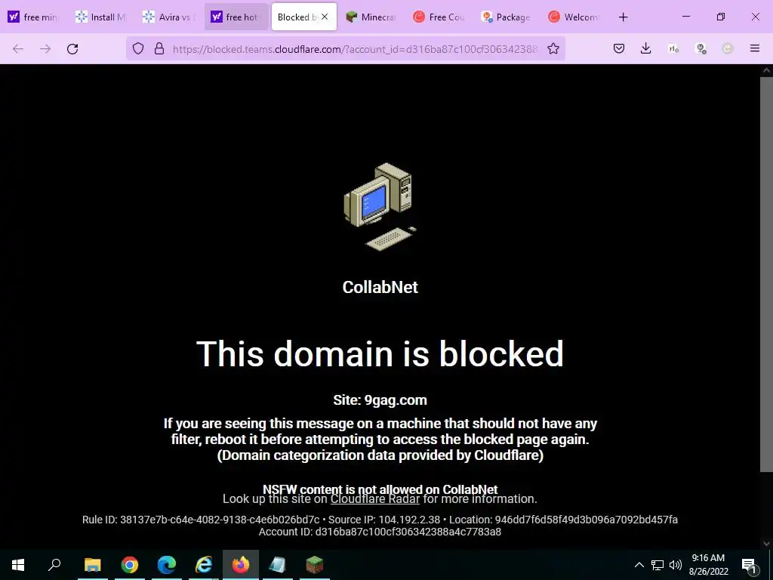Open the Firefox hamburger application menu
The image size is (773, 580).
click(755, 48)
